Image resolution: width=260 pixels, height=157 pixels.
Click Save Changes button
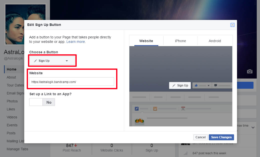(x=221, y=137)
